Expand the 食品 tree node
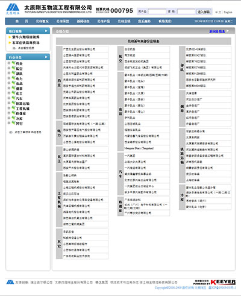The width and height of the screenshot is (241, 296). [x=9, y=83]
